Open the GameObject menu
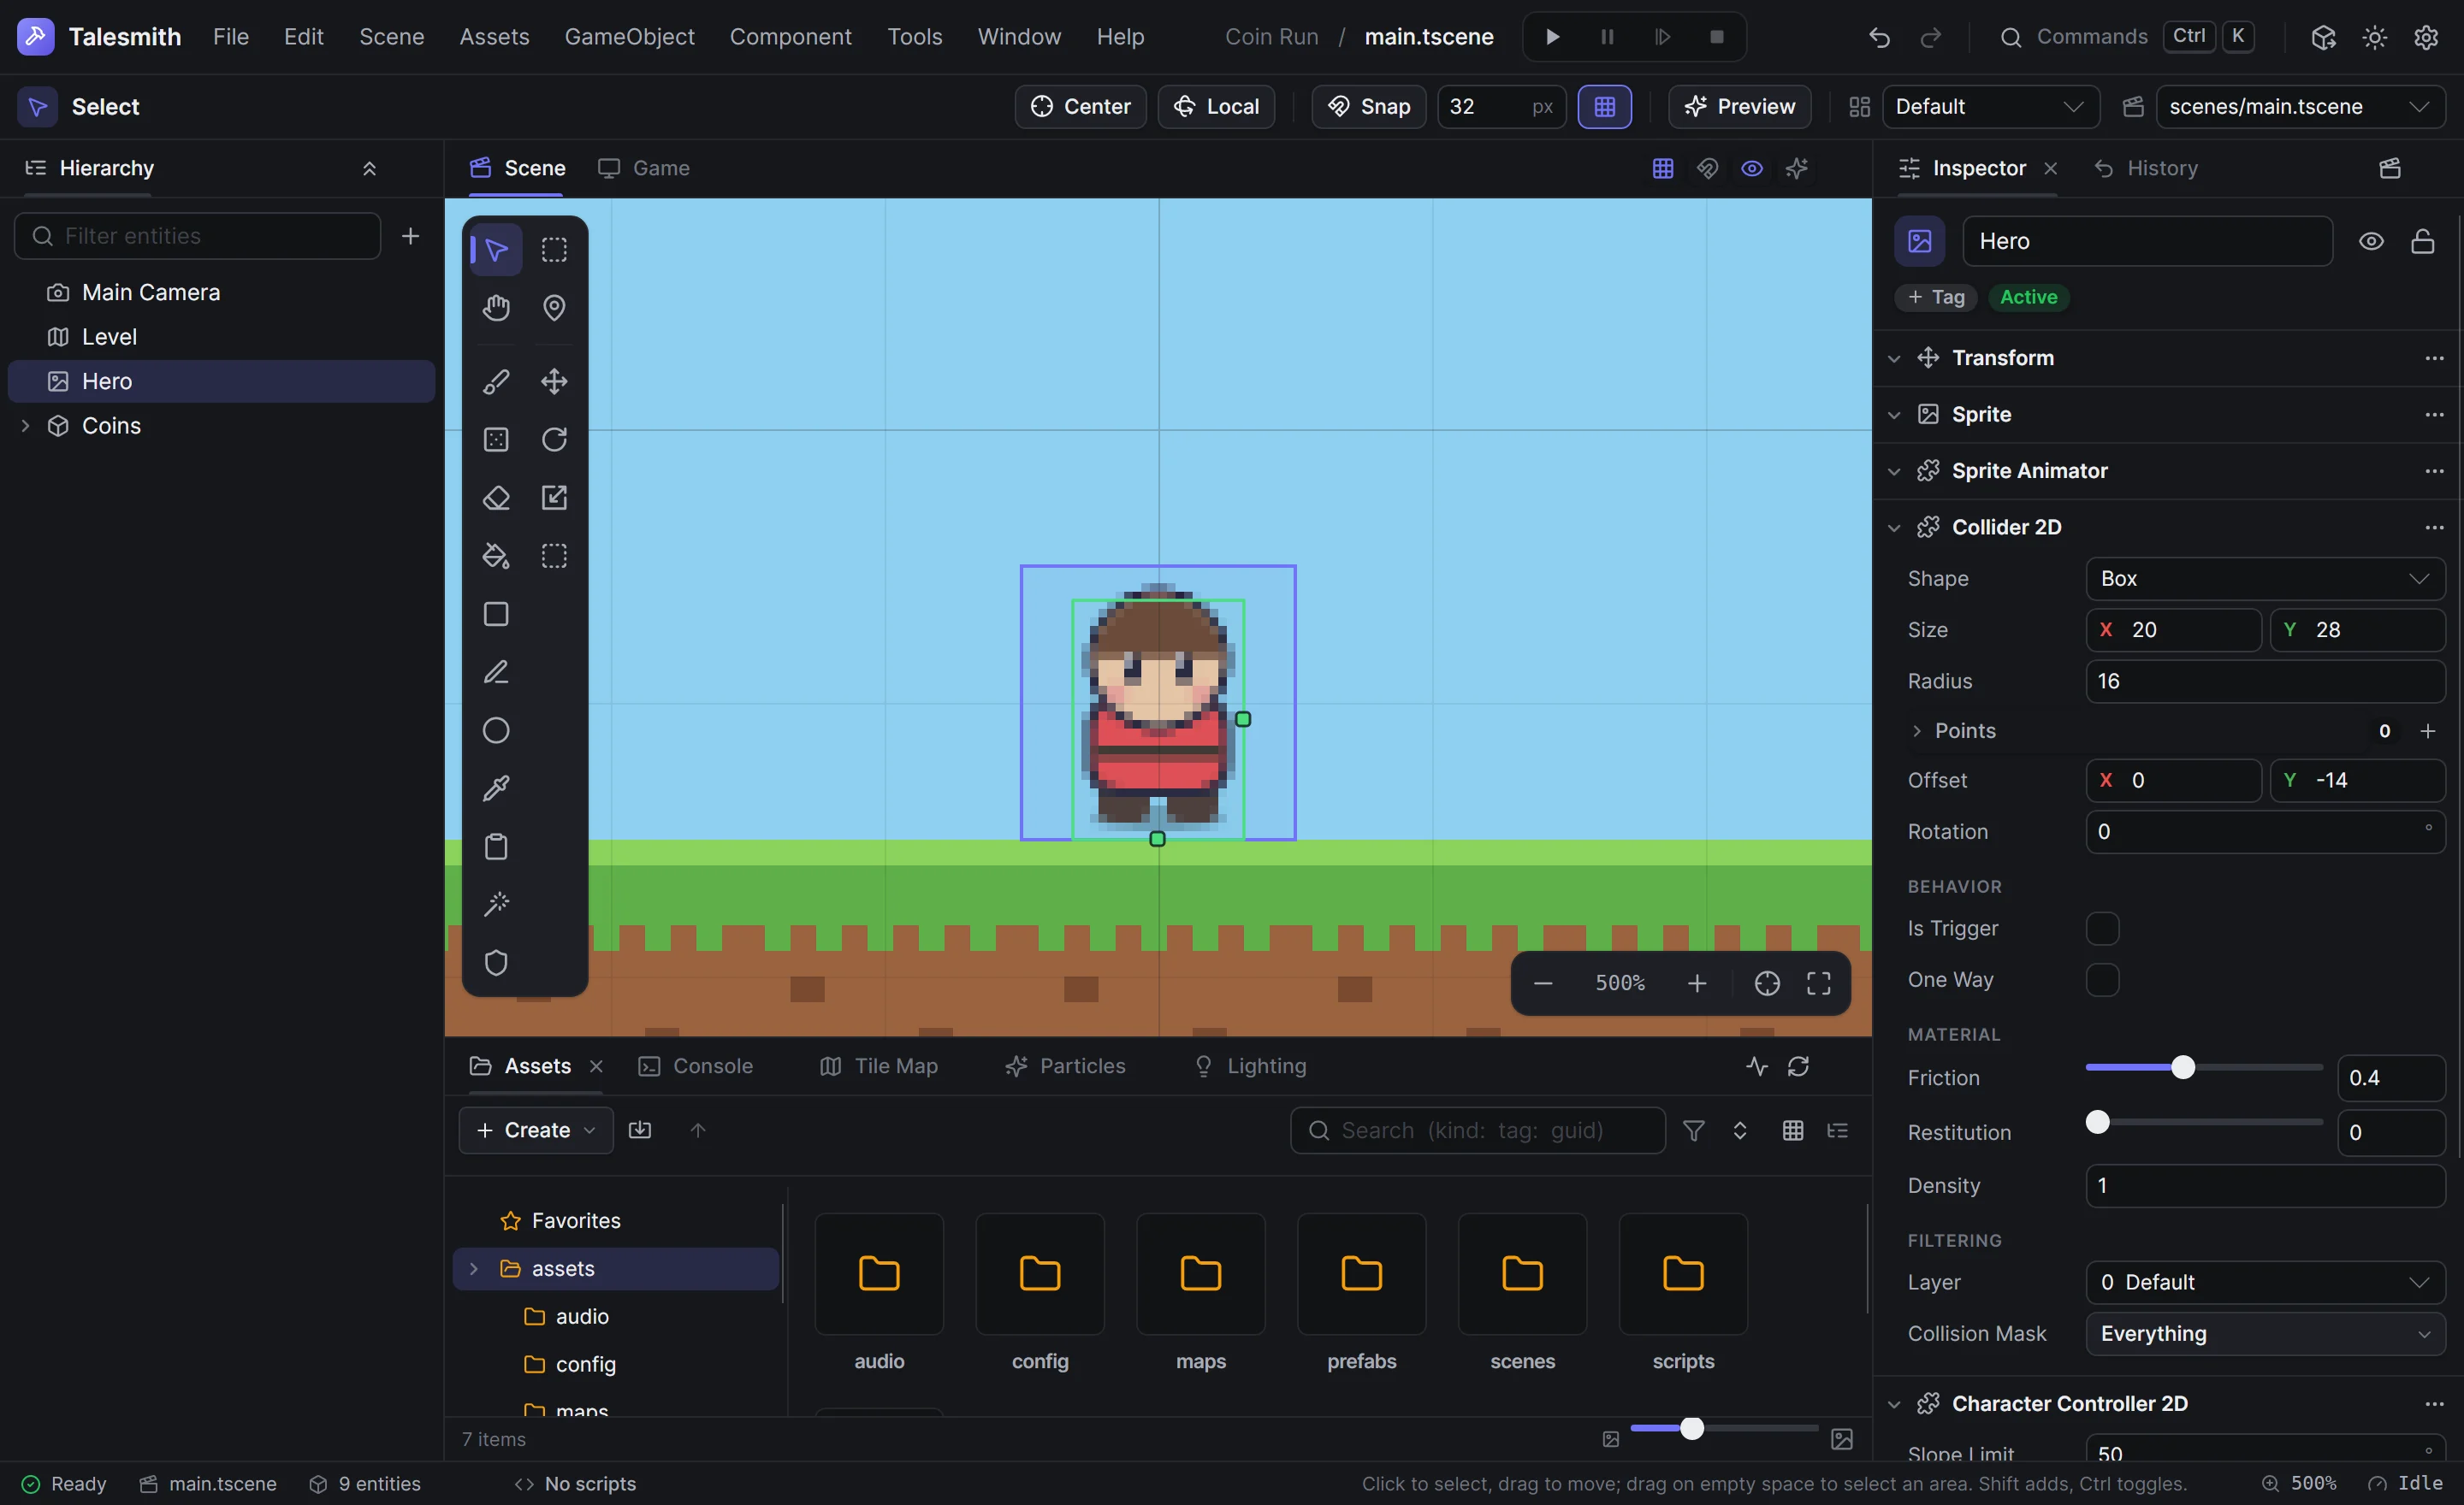 point(629,37)
